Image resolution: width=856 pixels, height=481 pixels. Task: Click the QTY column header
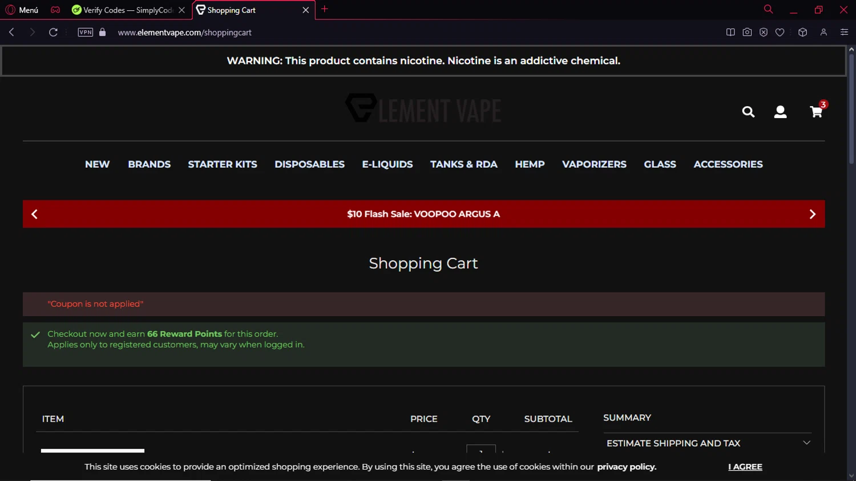pos(481,419)
